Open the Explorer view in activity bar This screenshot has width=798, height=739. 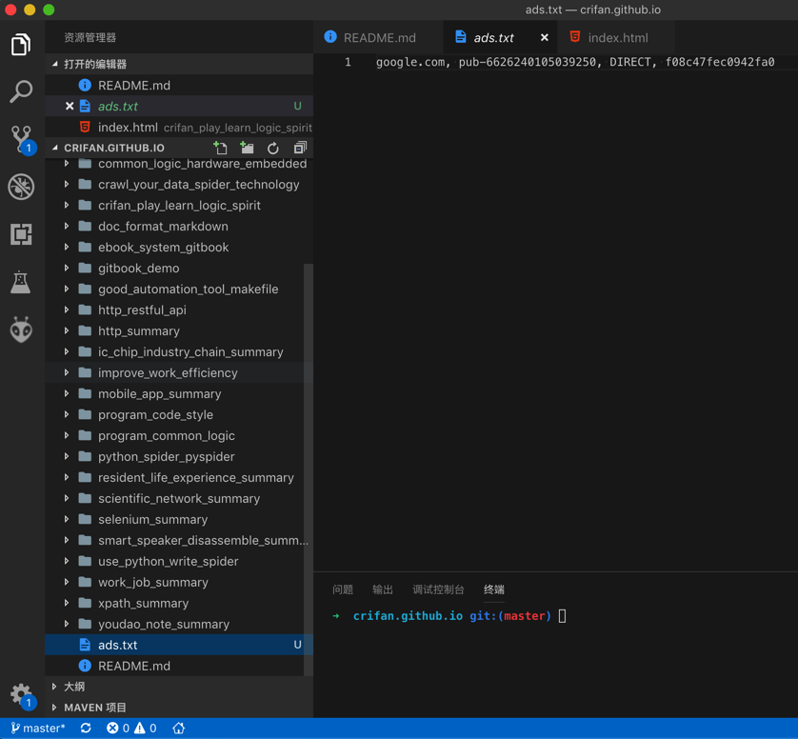[x=21, y=45]
